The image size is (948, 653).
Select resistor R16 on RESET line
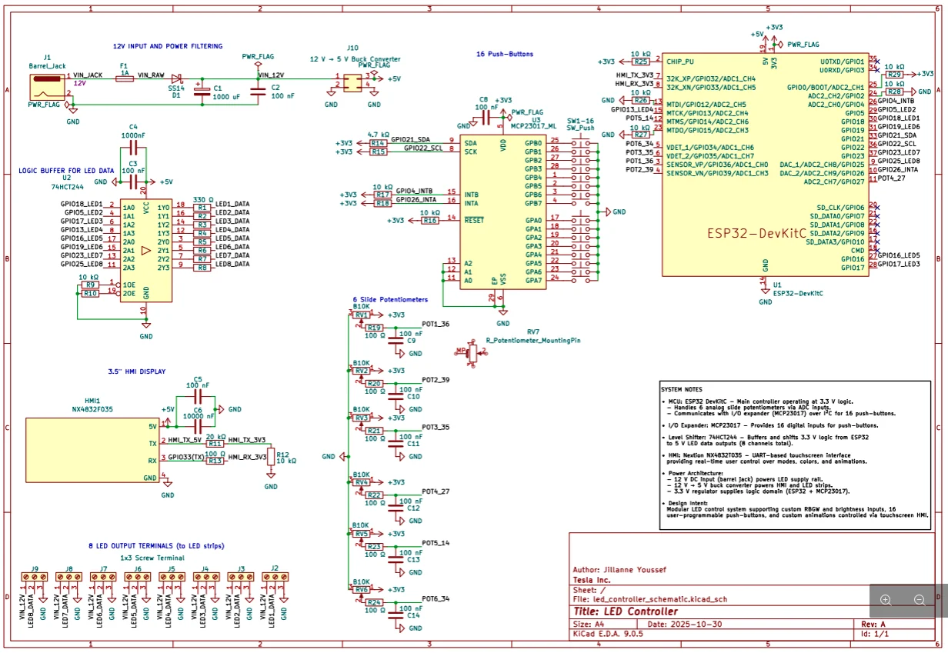(430, 221)
